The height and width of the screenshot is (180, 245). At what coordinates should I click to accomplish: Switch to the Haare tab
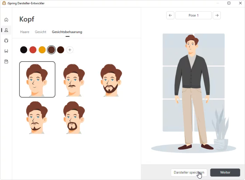pos(24,32)
